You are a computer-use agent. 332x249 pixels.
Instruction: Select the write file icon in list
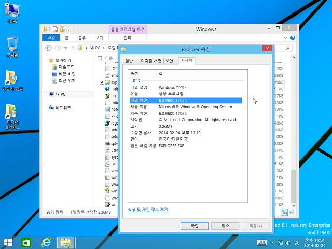[x=107, y=204]
